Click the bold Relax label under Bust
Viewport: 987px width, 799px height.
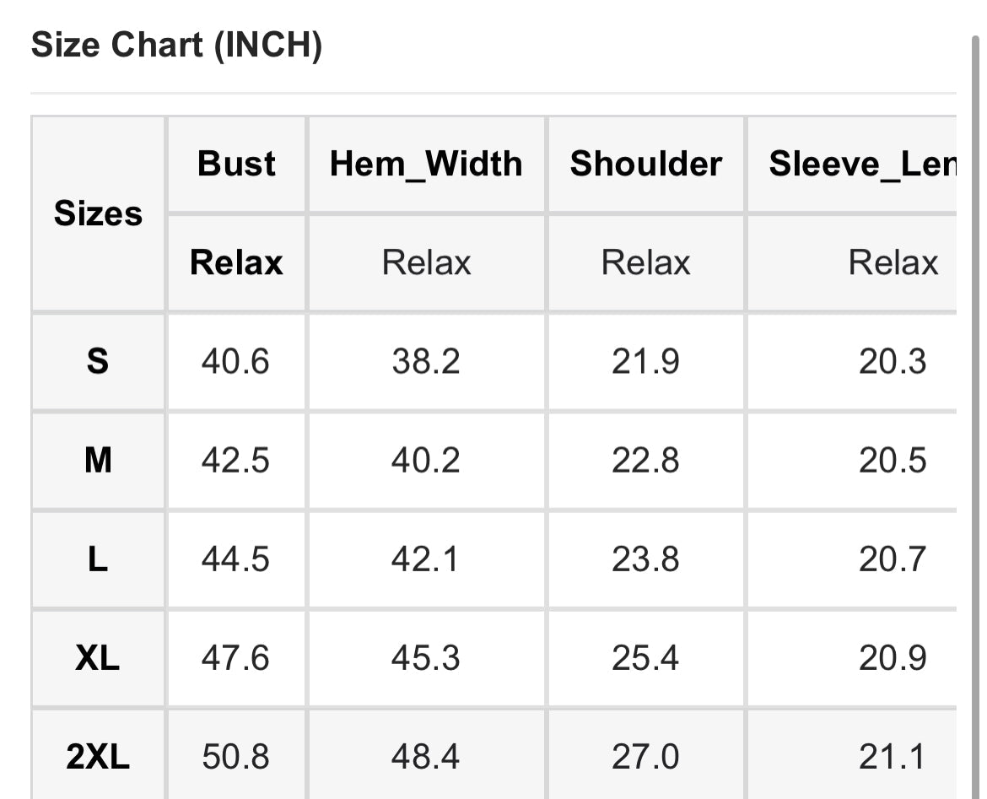click(236, 262)
